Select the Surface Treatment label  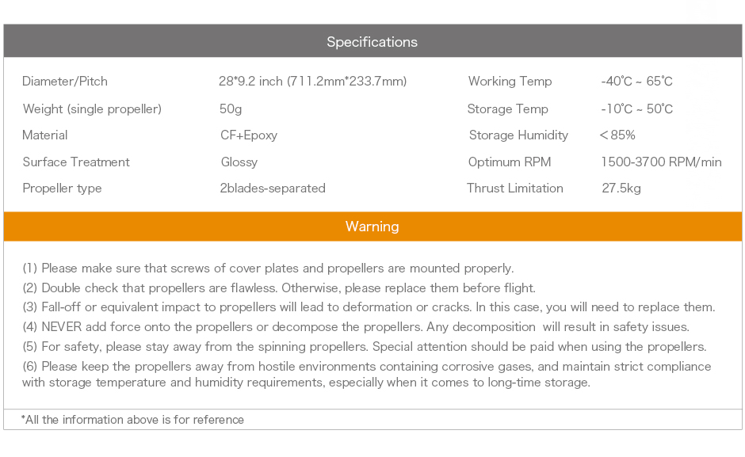76,162
